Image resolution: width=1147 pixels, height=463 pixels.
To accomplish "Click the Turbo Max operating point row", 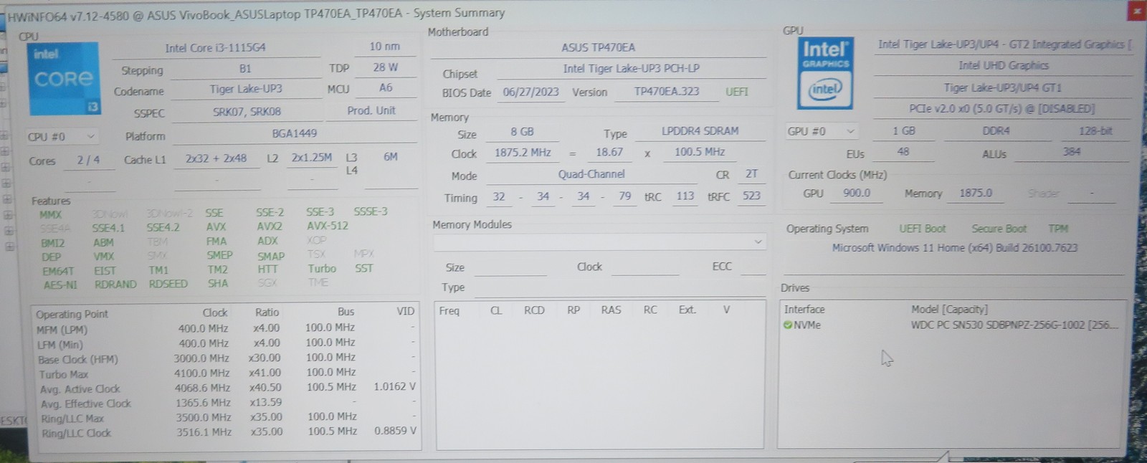I will (227, 373).
